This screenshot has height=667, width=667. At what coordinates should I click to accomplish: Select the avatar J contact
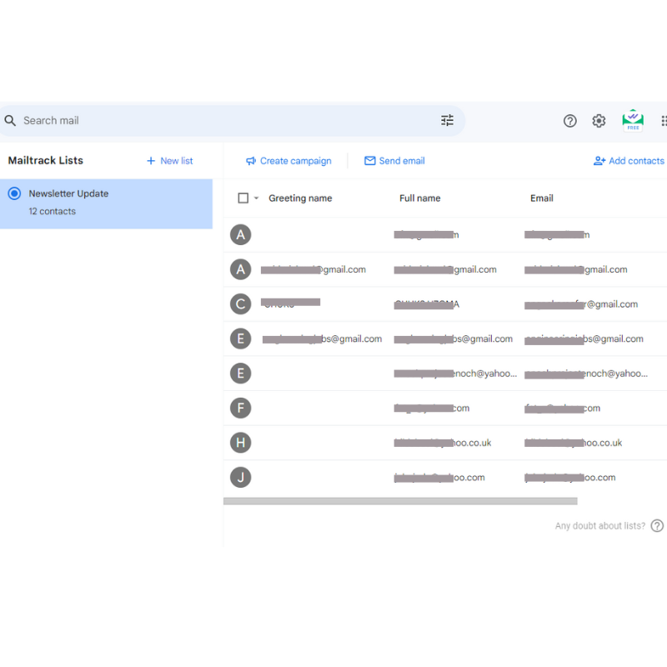[241, 478]
